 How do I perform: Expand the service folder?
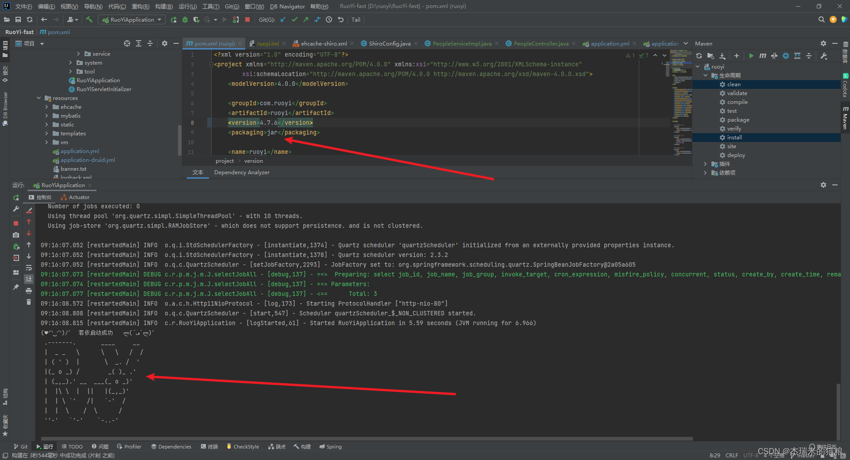[78, 54]
